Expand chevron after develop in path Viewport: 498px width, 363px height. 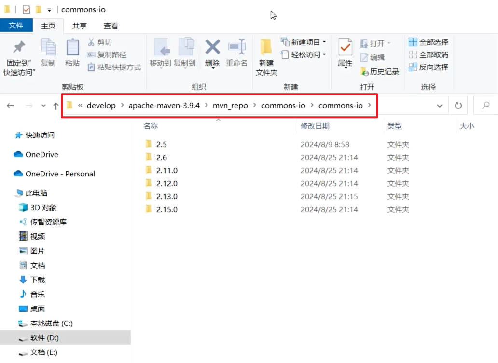tap(122, 105)
